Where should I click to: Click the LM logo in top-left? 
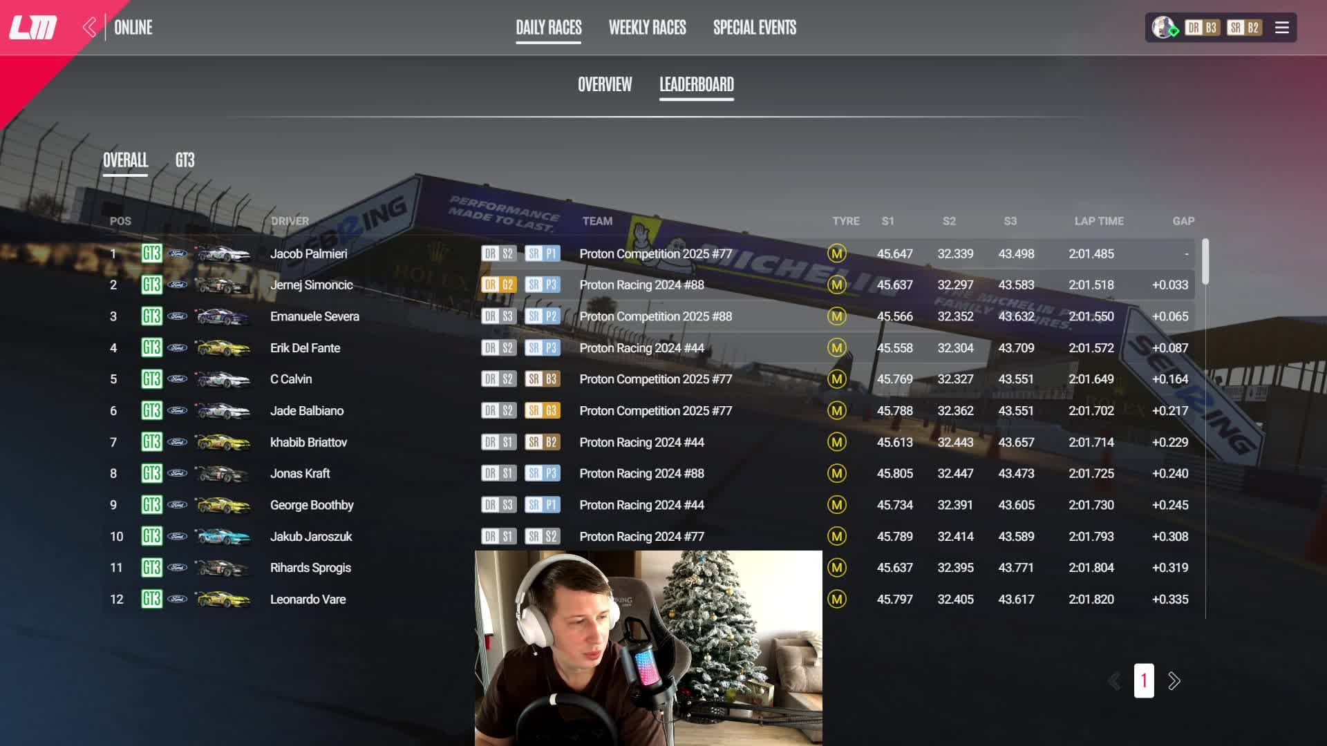pos(32,28)
